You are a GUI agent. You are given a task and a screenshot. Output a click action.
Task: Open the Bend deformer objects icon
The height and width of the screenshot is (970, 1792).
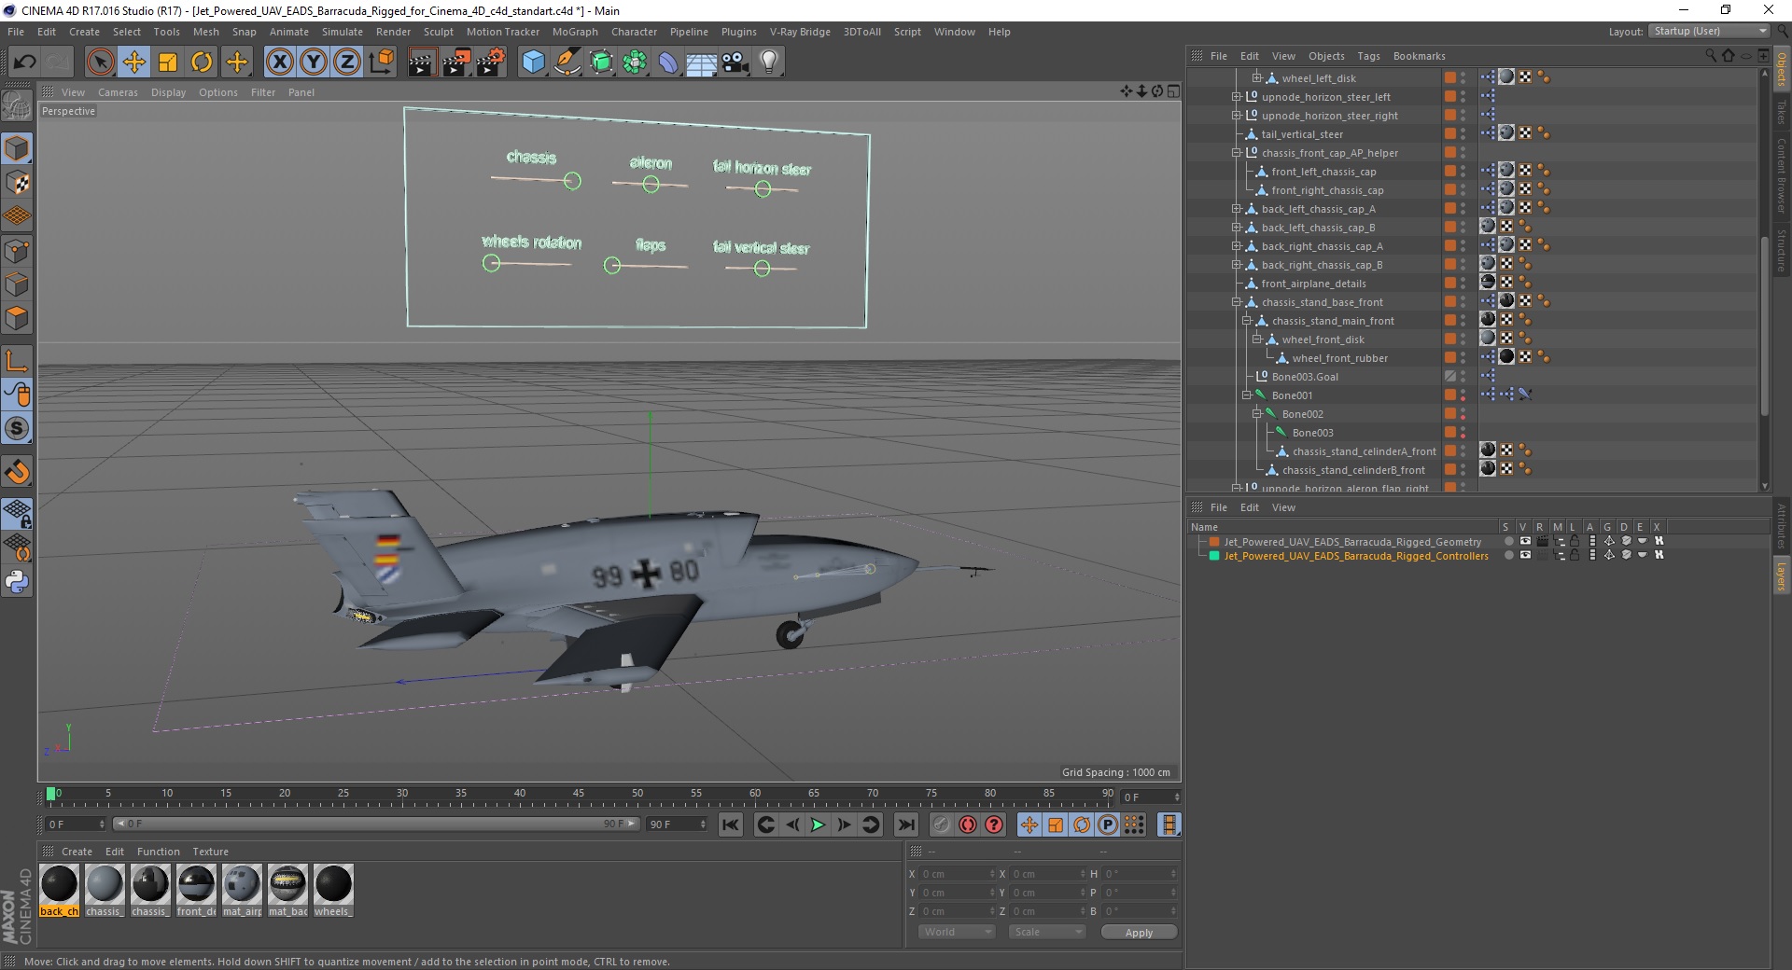(668, 62)
